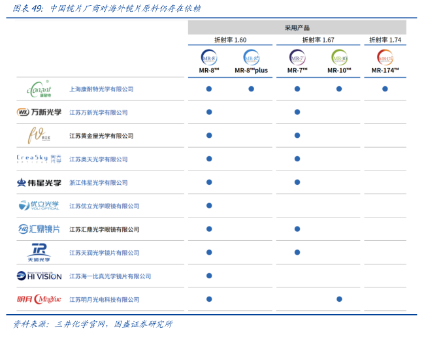Screen dimensions: 426x339
Task: Select the green MR-10 product icon
Action: [339, 57]
